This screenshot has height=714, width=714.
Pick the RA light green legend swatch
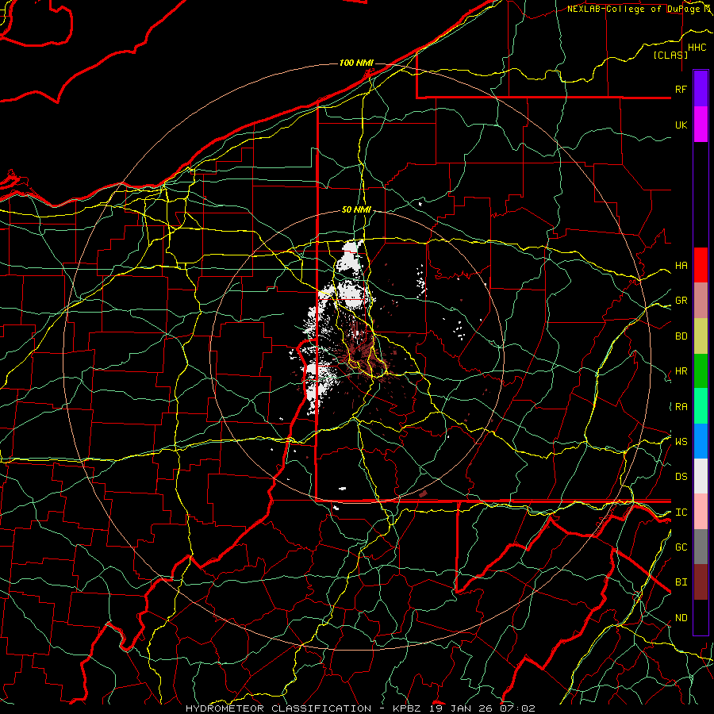[x=701, y=406]
